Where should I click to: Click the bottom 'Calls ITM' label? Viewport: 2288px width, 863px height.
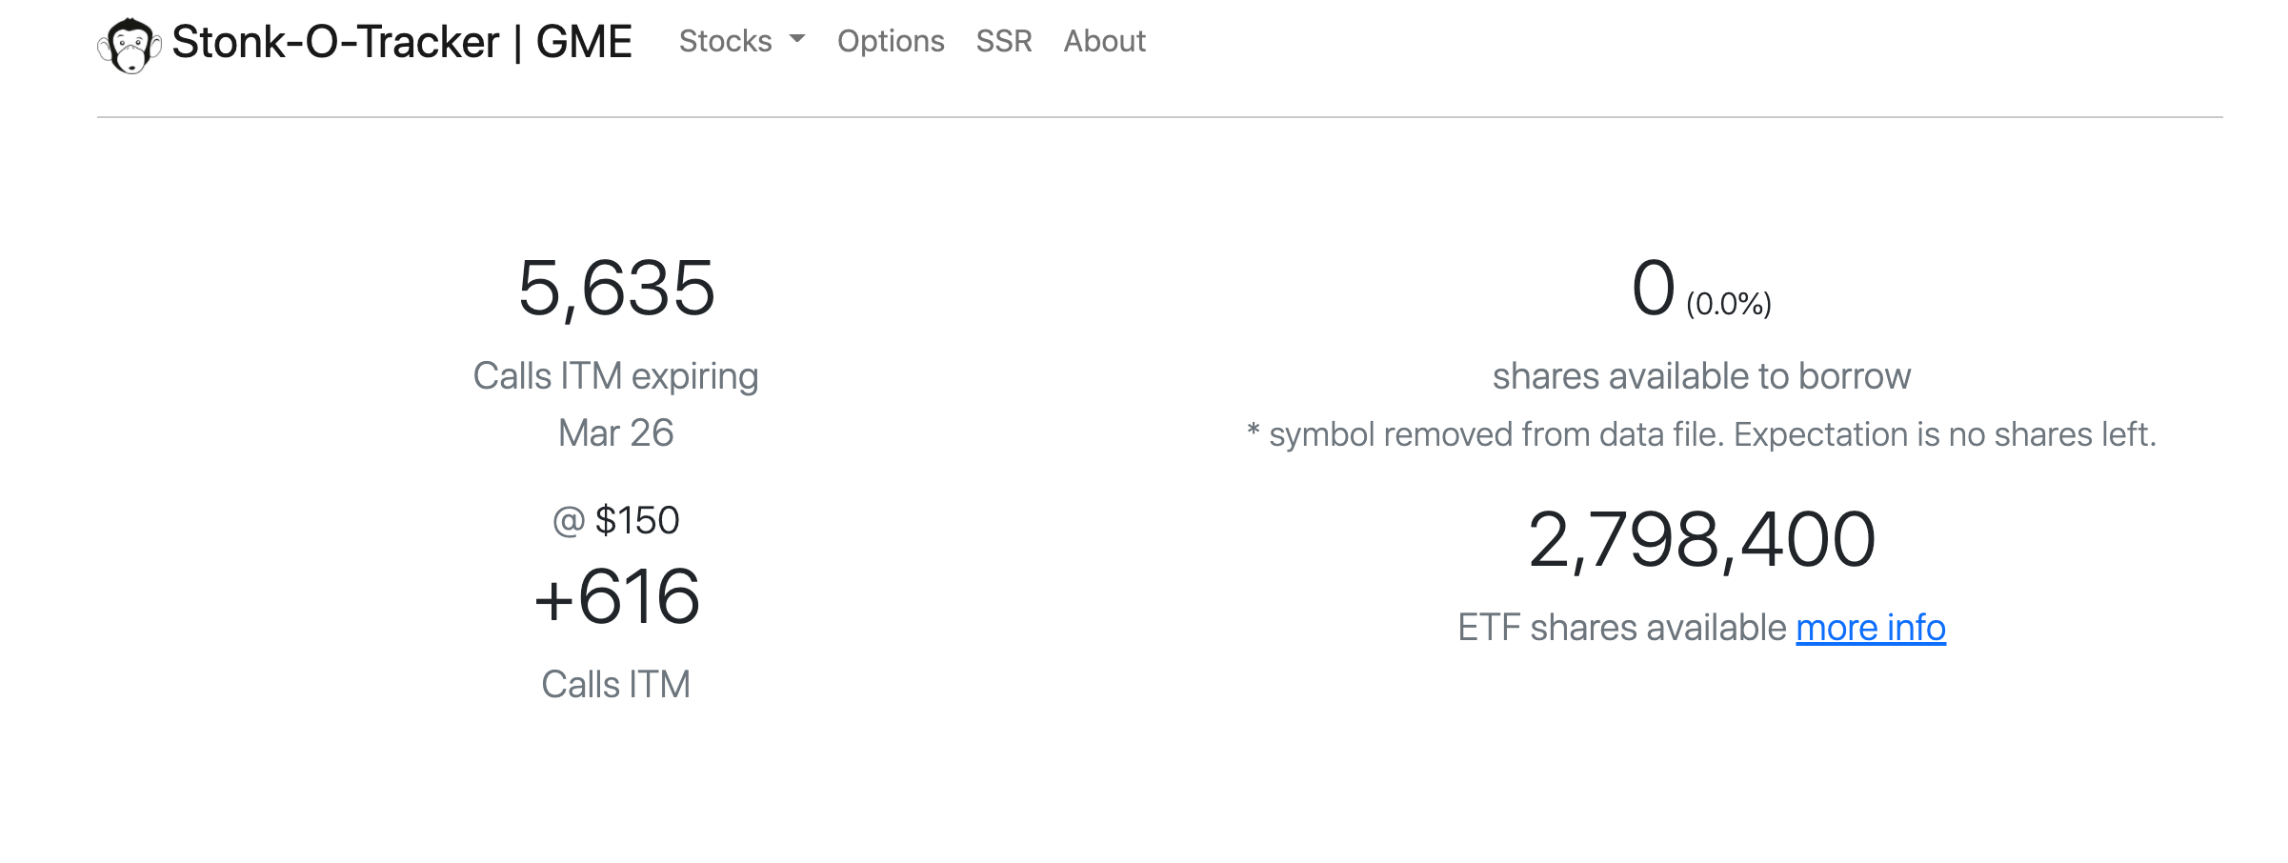(616, 685)
